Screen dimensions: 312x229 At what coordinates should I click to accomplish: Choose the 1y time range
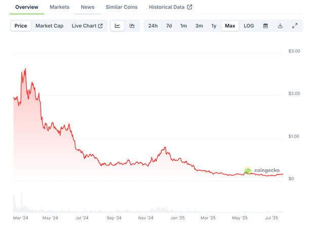pos(214,26)
